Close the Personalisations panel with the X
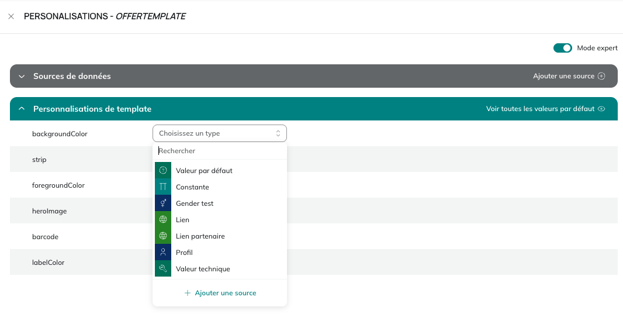 [11, 16]
